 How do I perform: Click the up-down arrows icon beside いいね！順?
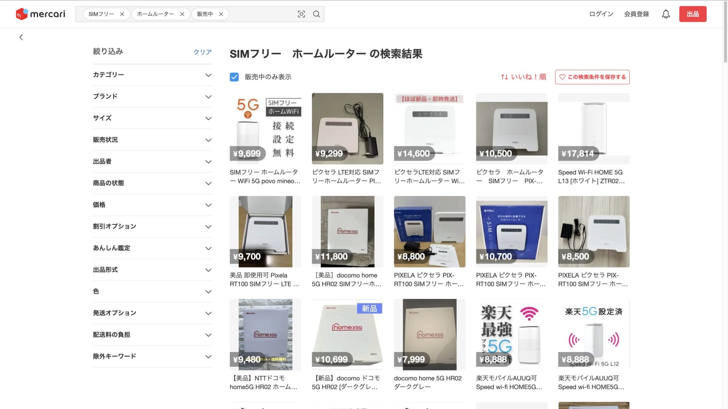click(505, 77)
